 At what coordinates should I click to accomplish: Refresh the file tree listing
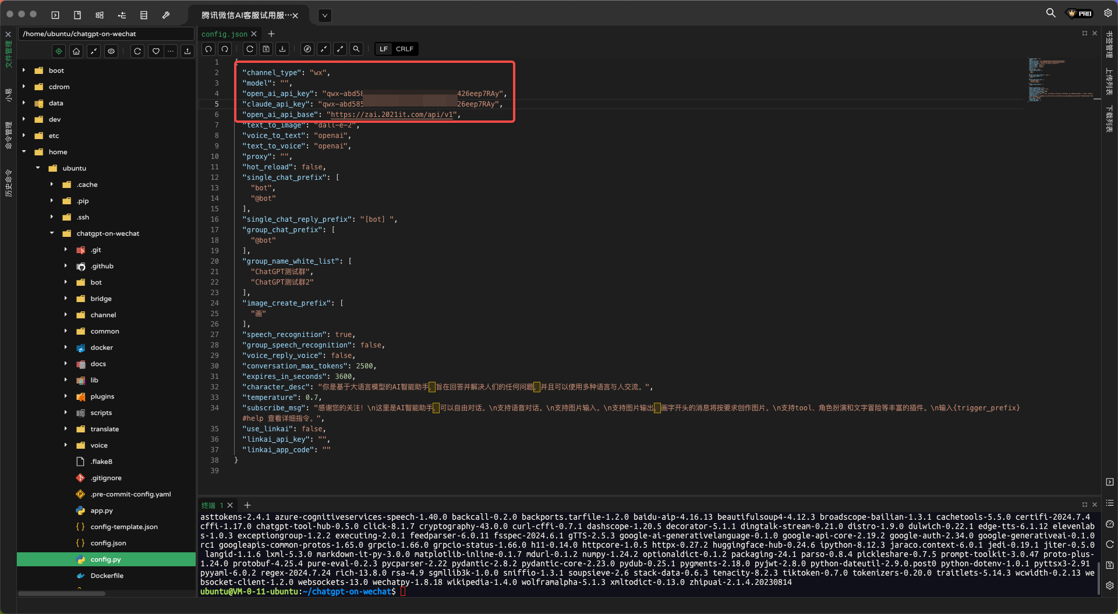tap(137, 51)
